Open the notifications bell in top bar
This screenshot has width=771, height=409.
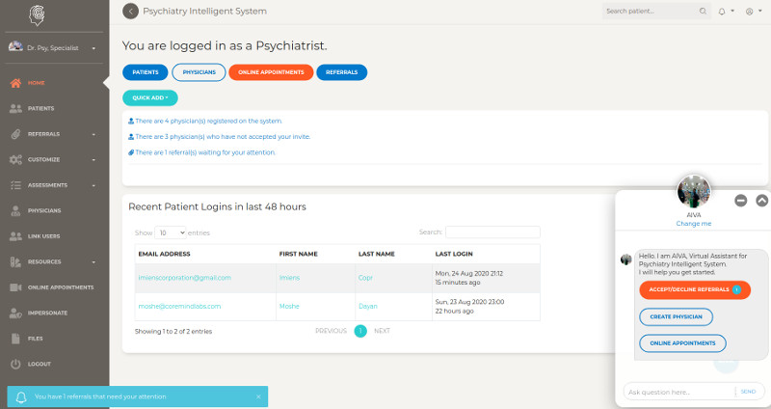(x=723, y=12)
